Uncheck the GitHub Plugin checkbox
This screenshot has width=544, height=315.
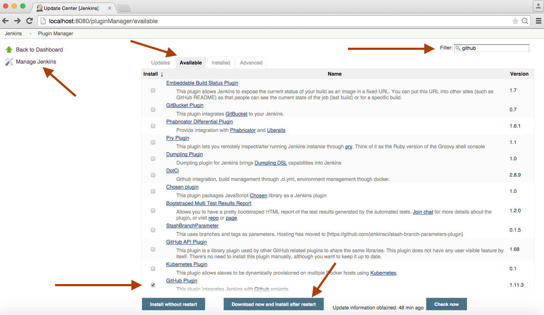[153, 285]
